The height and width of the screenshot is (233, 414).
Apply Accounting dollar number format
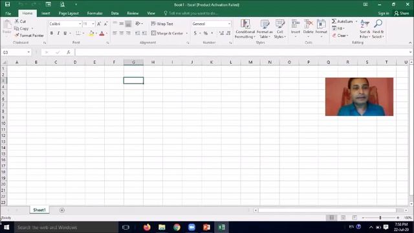(195, 33)
